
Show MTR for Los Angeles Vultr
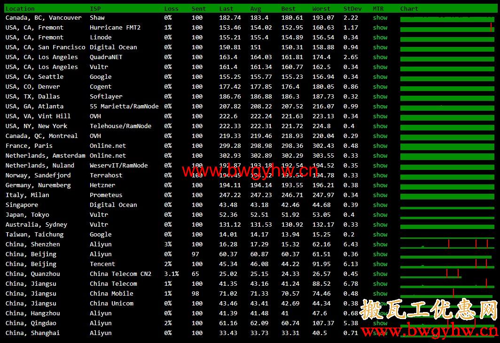pyautogui.click(x=380, y=67)
